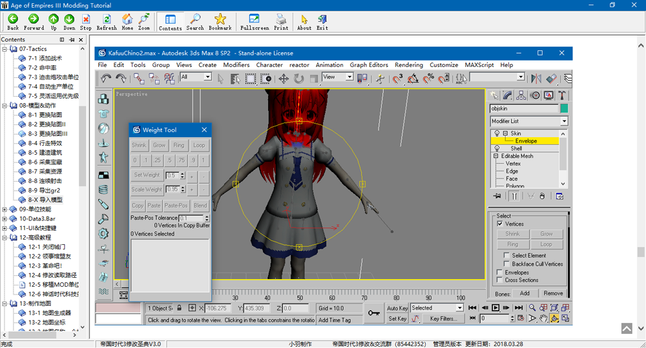Screen dimensions: 646x348
Task: Click the Add bones button
Action: point(525,293)
